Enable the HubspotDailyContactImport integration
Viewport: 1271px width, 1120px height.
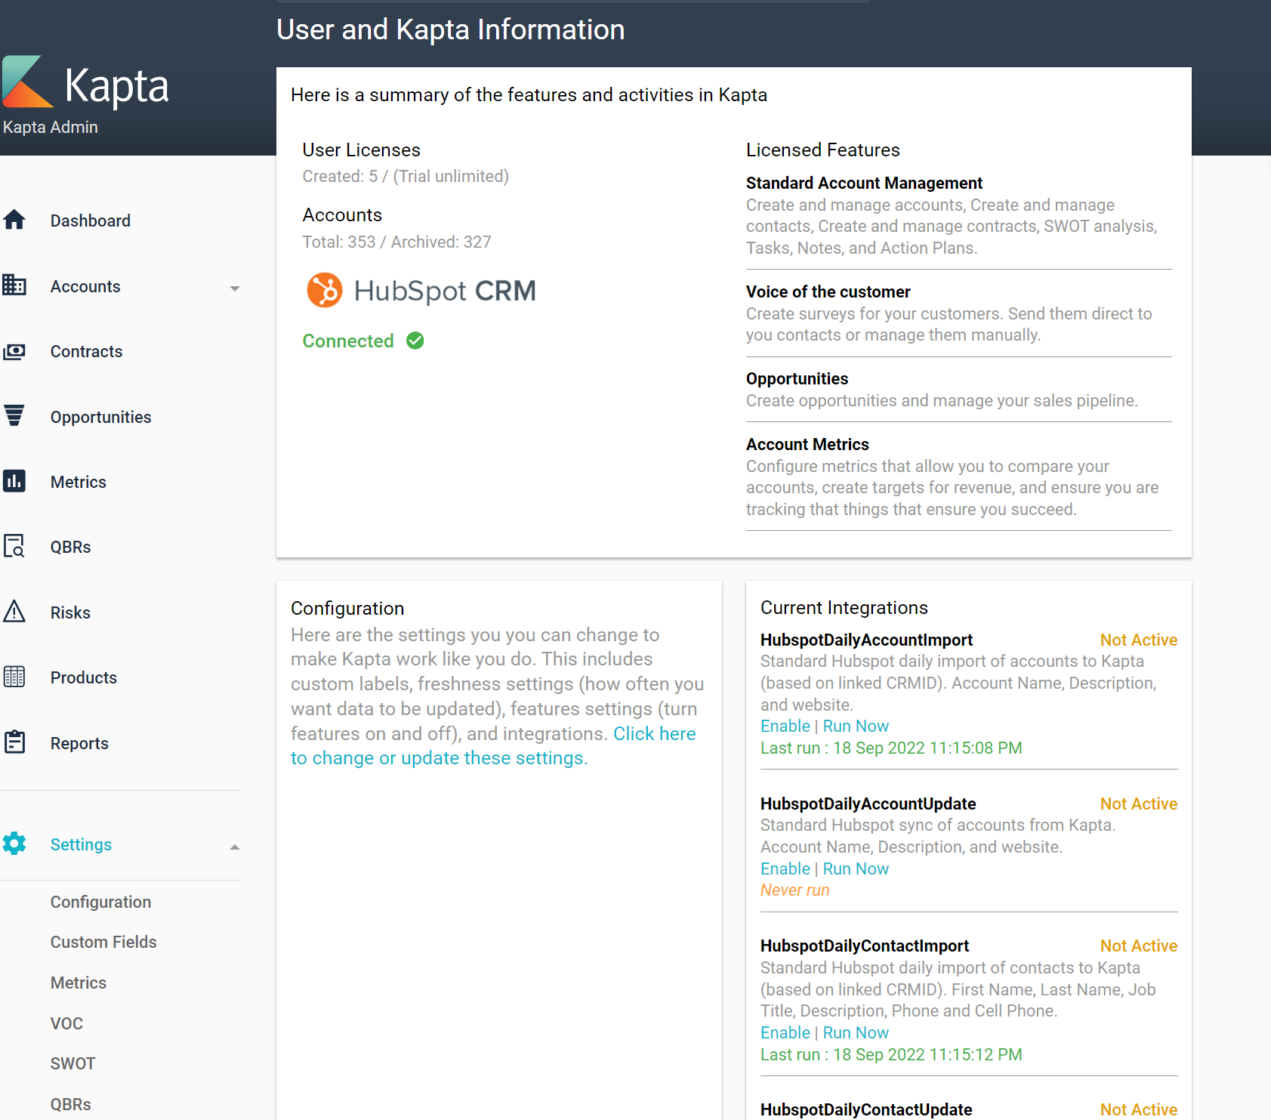(785, 1032)
